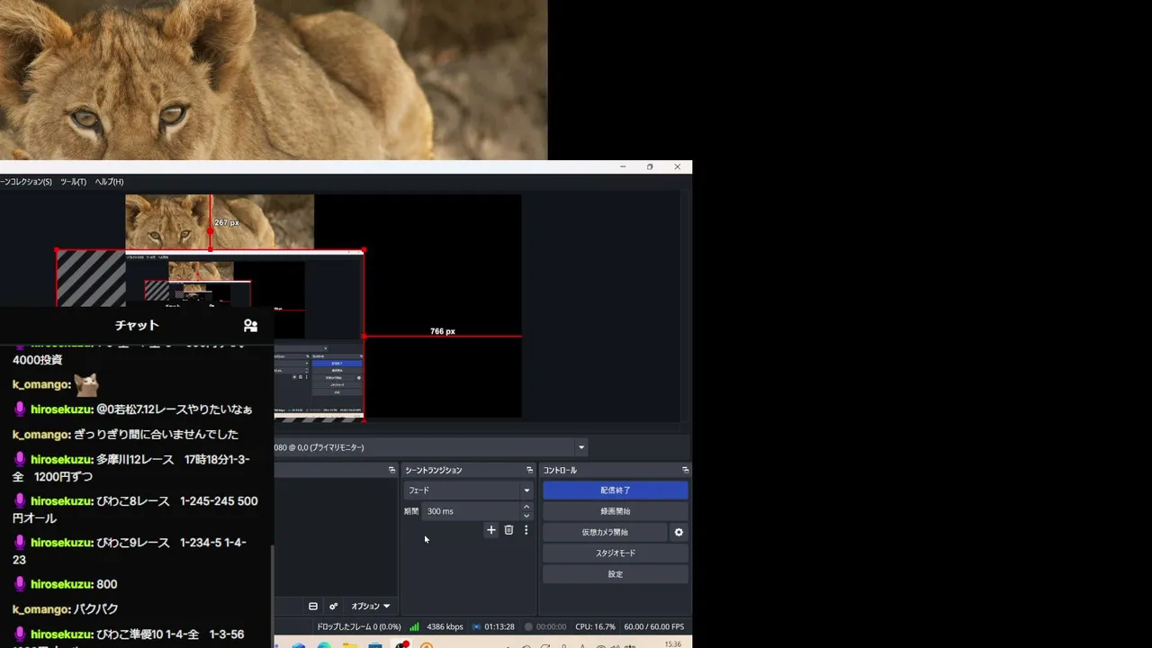Pop out the dock left of シーントランジション

point(391,470)
